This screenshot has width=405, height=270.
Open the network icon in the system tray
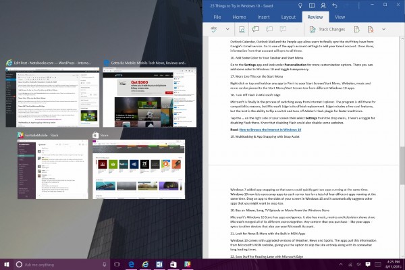point(350,265)
